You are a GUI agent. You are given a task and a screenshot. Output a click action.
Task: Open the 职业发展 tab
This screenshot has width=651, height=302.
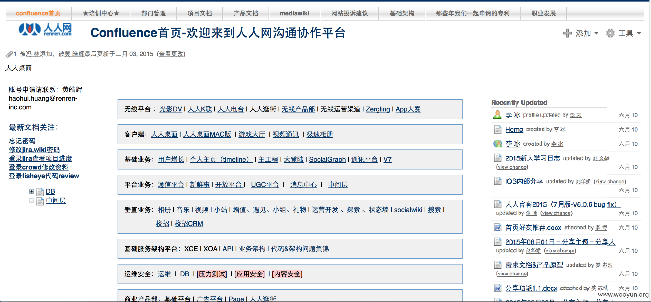click(544, 13)
